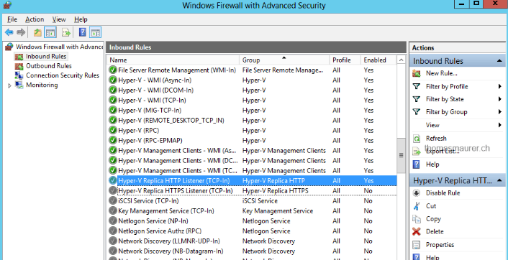The image size is (508, 260).
Task: Click the Up one level folder icon
Action: pyautogui.click(x=37, y=32)
